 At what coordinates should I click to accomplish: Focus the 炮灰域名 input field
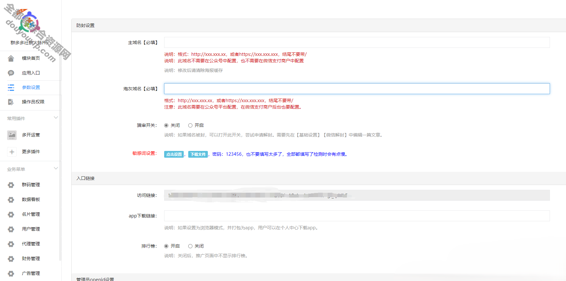point(357,89)
